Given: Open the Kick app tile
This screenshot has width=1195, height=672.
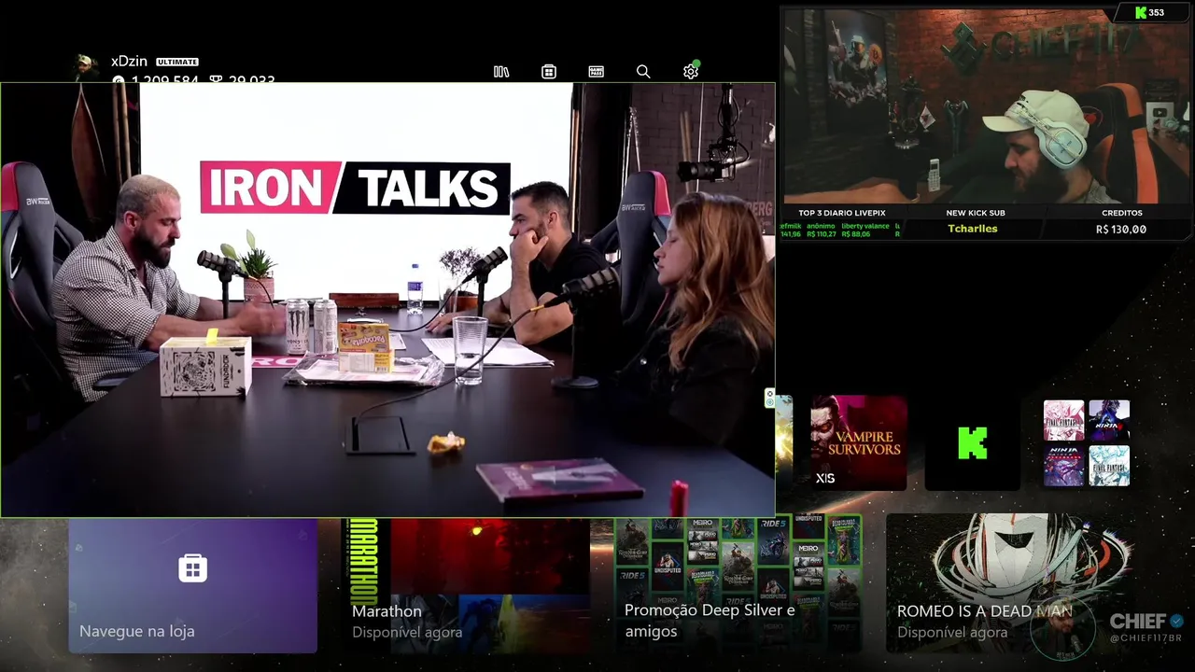Looking at the screenshot, I should pyautogui.click(x=972, y=442).
